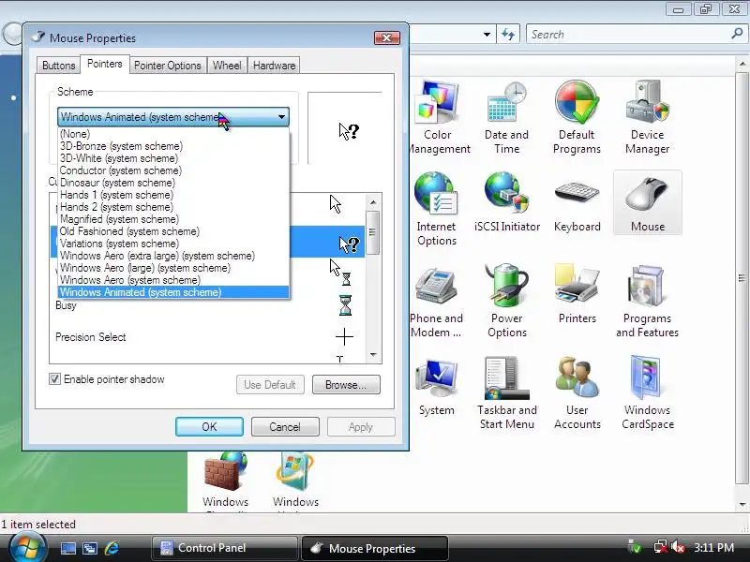Viewport: 750px width, 562px height.
Task: Switch to the Pointers tab
Action: 105,64
